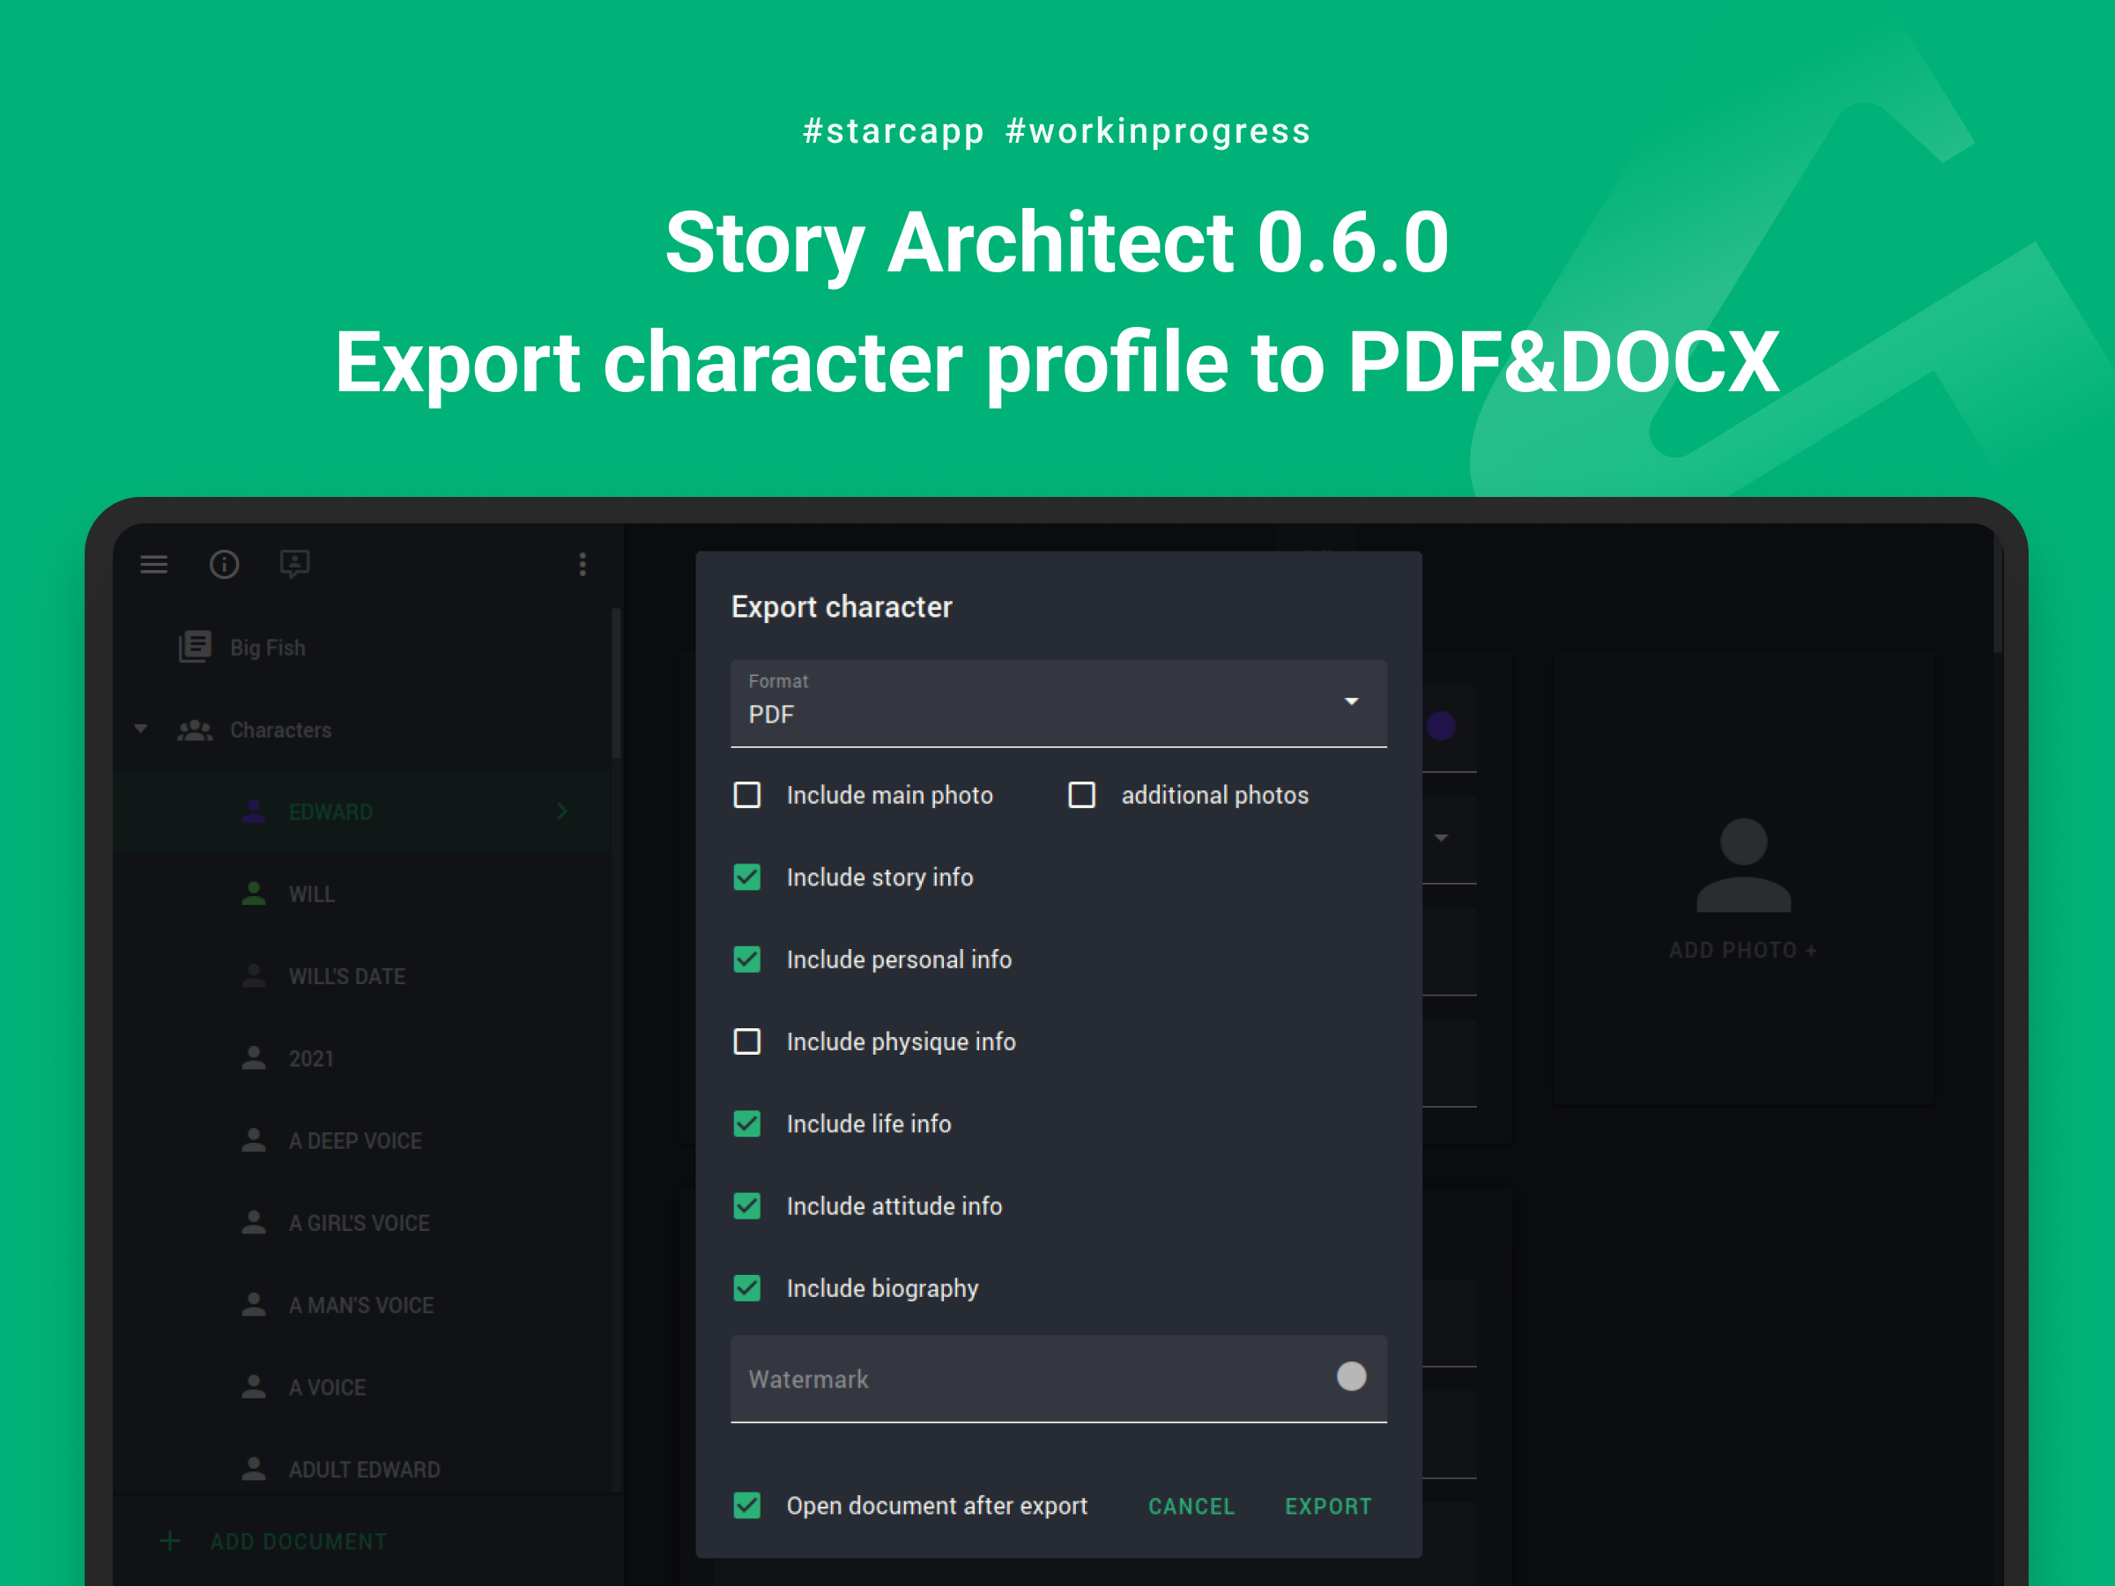Click the EXPORT button

tap(1328, 1507)
